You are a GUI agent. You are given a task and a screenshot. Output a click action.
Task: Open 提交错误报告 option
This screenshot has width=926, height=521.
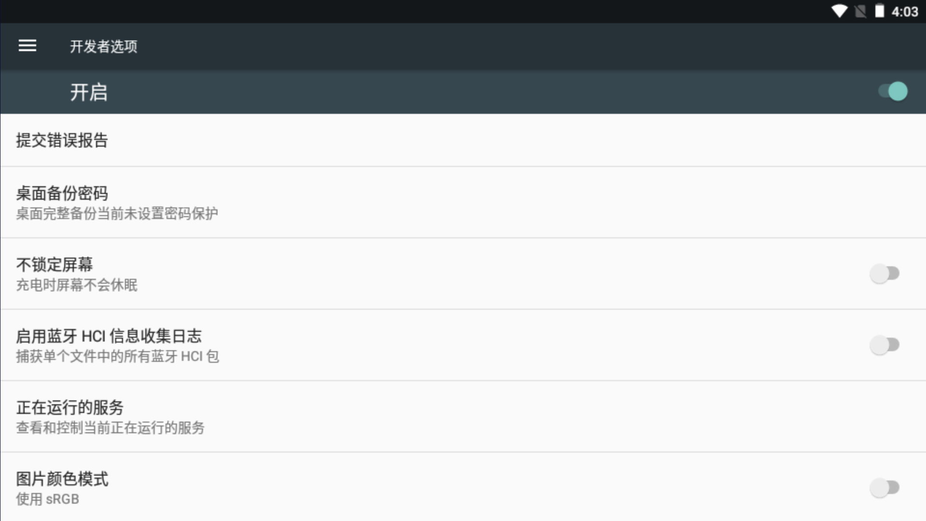click(463, 140)
